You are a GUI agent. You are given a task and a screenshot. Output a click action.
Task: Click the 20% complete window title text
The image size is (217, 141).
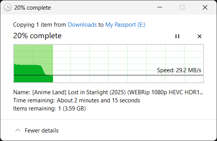(32, 8)
